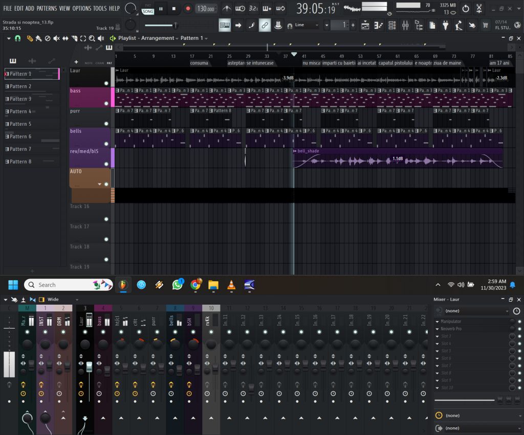Expand the Manipulator slot options arrow
The height and width of the screenshot is (435, 524).
point(437,322)
